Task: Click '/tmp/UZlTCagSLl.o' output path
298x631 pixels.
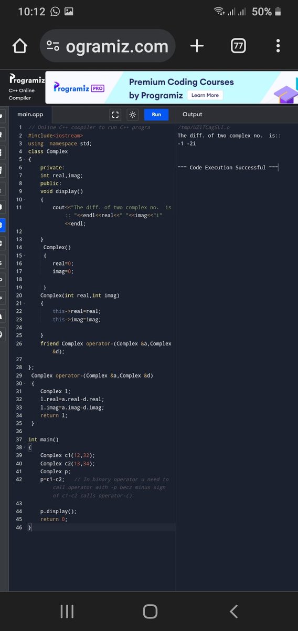Action: coord(204,127)
